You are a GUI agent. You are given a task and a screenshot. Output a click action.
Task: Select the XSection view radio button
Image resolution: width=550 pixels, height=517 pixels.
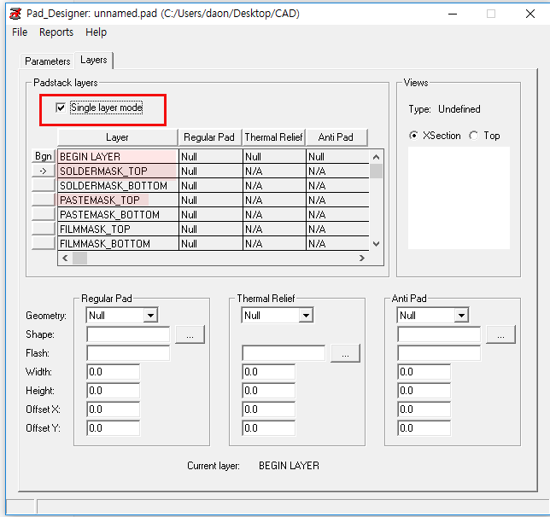(413, 136)
